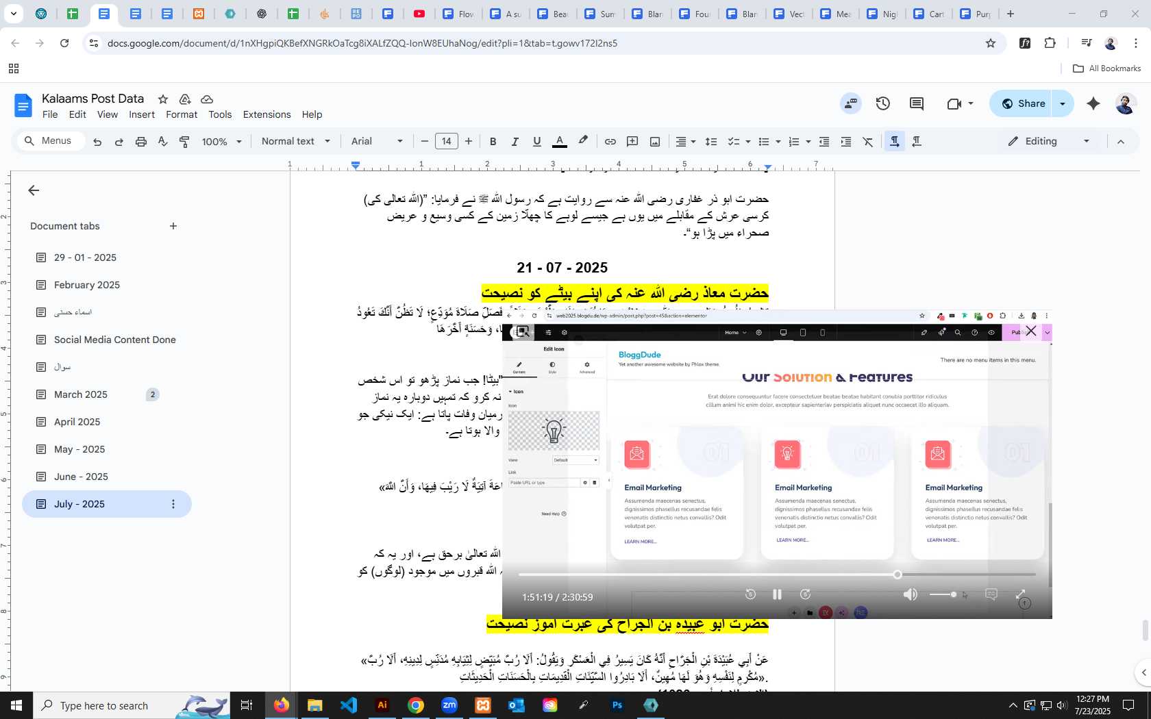
Task: Add a new document tab
Action: point(173,226)
